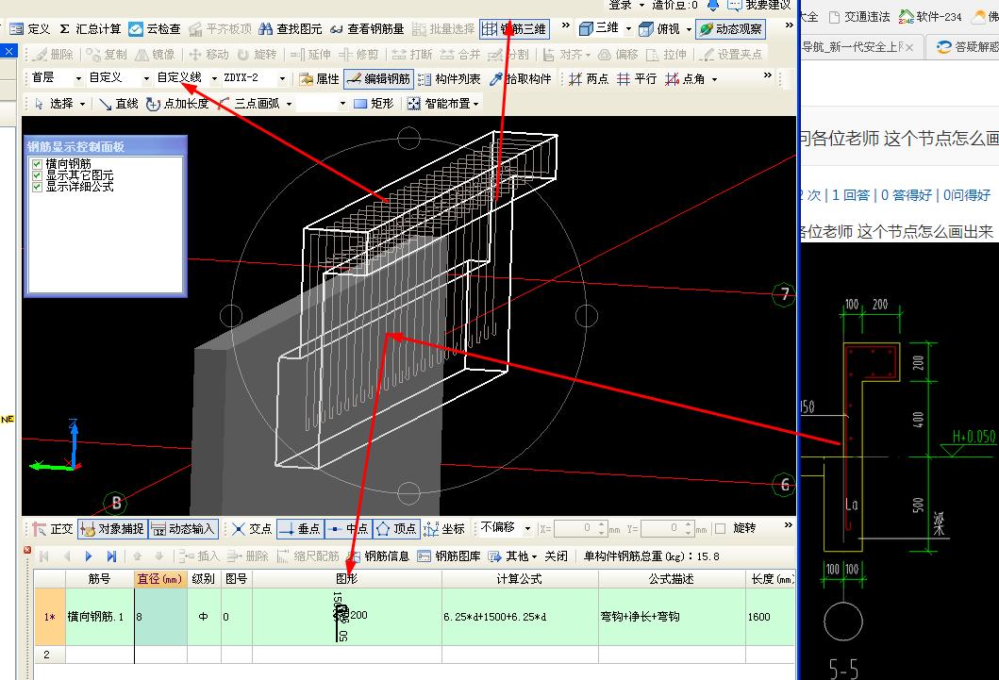Select 平行 parallel axis tool
The width and height of the screenshot is (999, 680).
click(637, 79)
